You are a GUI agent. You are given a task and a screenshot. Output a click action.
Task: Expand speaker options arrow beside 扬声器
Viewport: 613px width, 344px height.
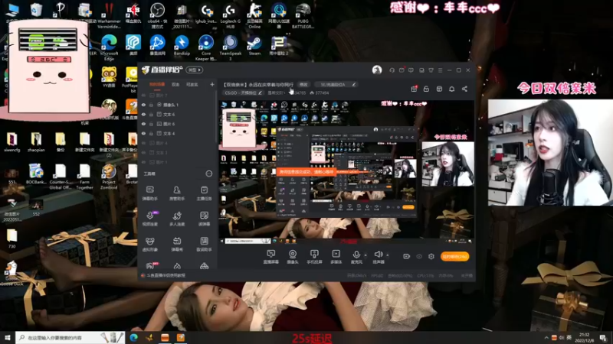(x=388, y=255)
